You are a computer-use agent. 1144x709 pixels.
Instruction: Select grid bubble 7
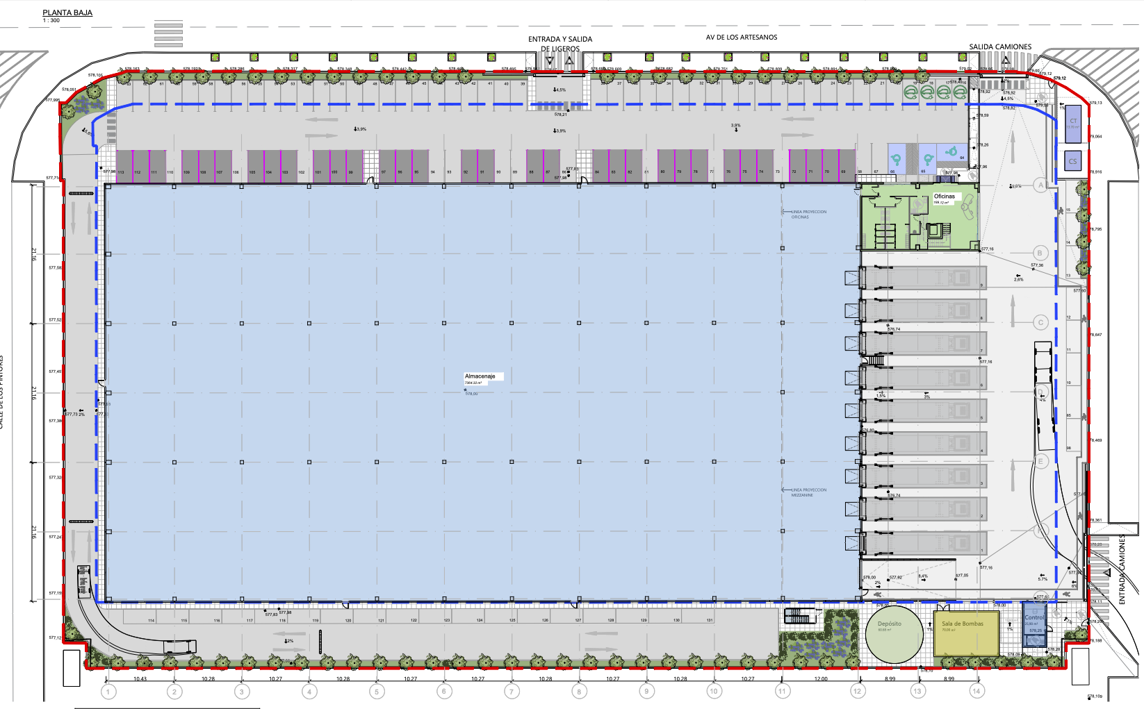[512, 692]
